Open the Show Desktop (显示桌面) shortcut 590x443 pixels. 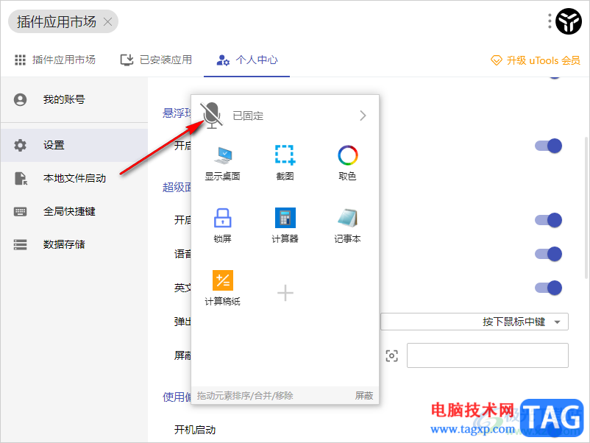coord(222,163)
